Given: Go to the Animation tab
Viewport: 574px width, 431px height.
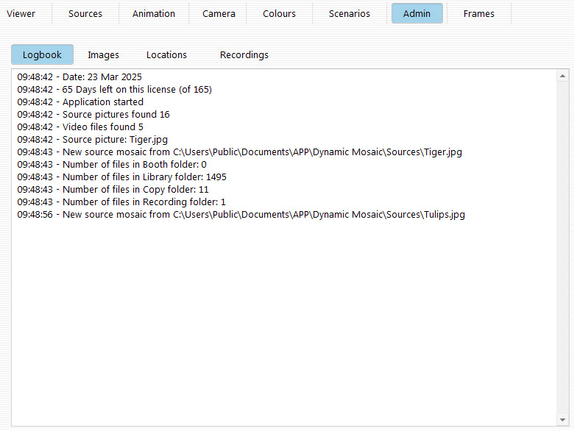Looking at the screenshot, I should point(154,13).
